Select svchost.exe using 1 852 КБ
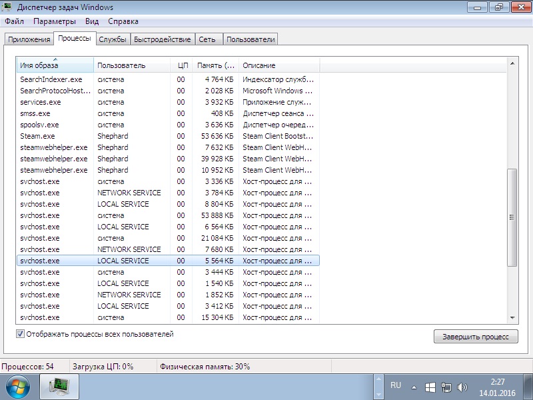Screen dimensions: 533x400 tap(168, 295)
